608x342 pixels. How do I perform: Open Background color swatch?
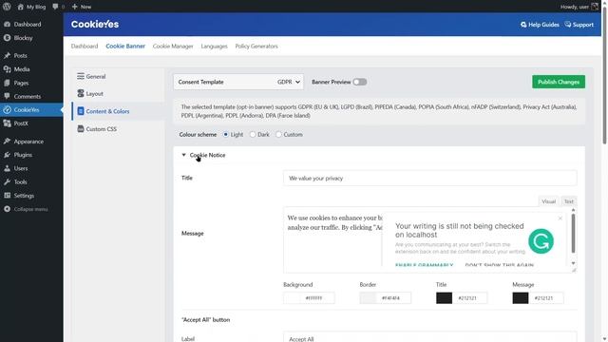292,297
